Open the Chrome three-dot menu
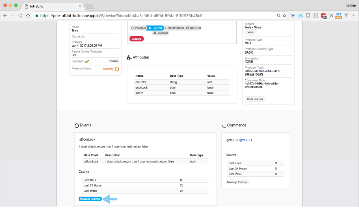359x208 pixels. click(x=353, y=15)
